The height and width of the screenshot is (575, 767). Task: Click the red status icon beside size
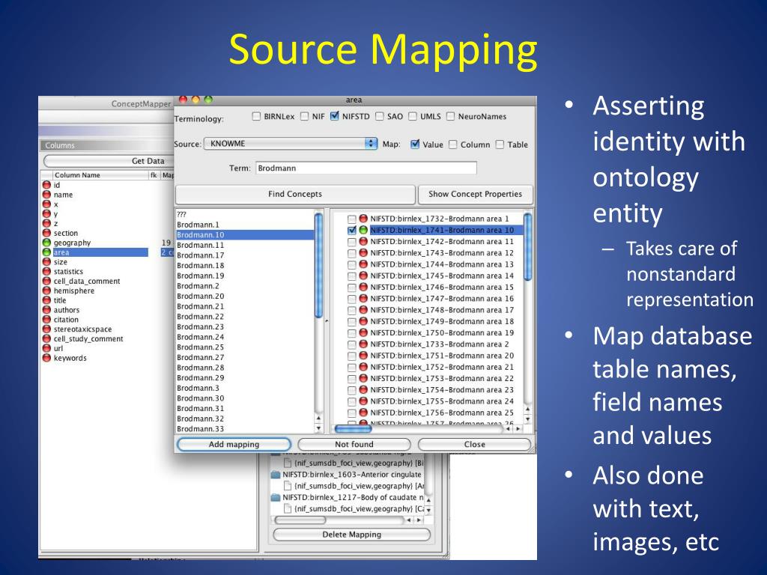pos(46,262)
